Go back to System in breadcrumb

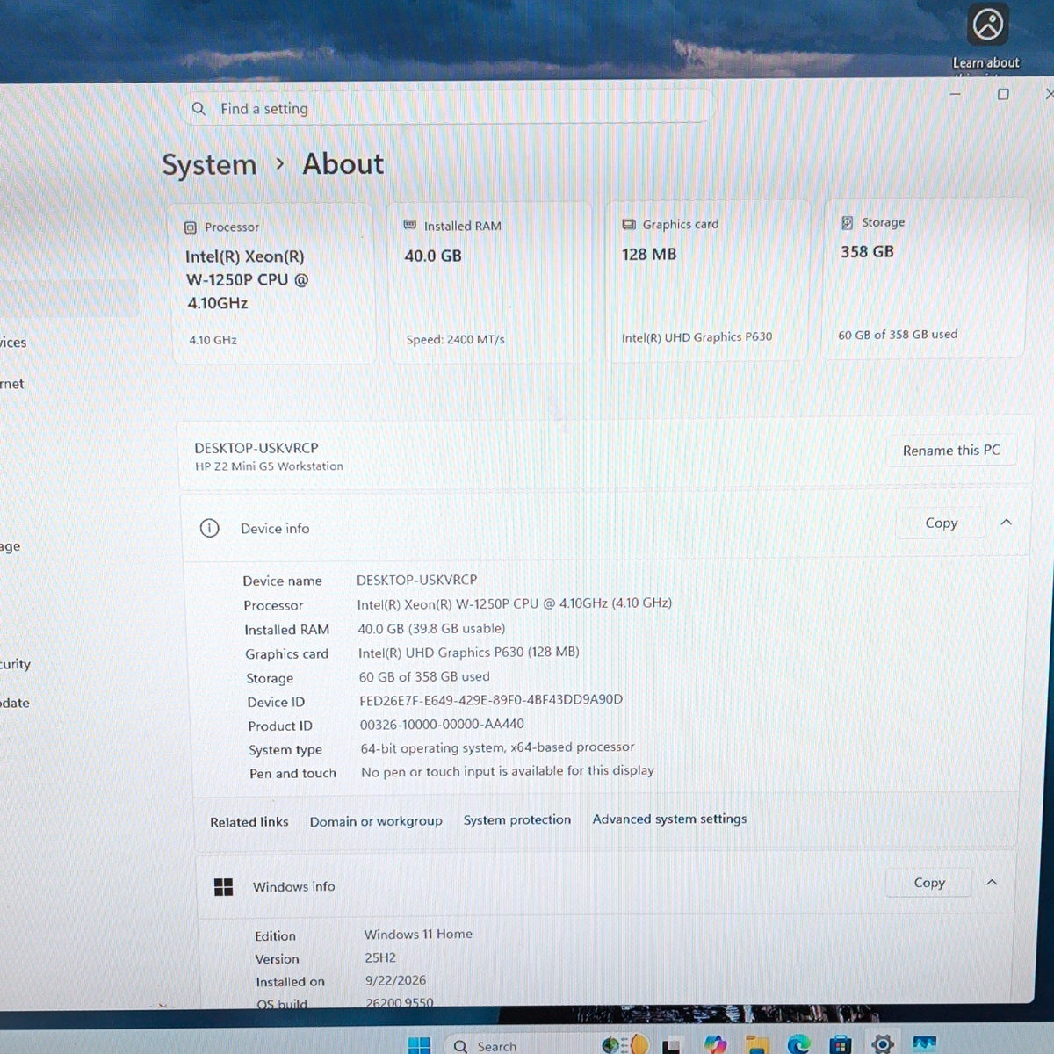point(209,164)
